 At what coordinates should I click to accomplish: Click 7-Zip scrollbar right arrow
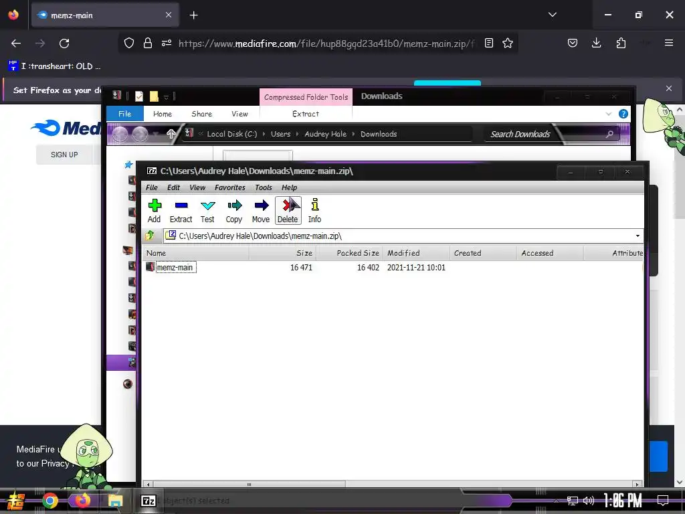tap(638, 485)
